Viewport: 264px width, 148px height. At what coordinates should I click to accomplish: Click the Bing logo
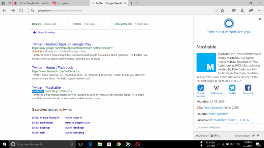coord(215,135)
